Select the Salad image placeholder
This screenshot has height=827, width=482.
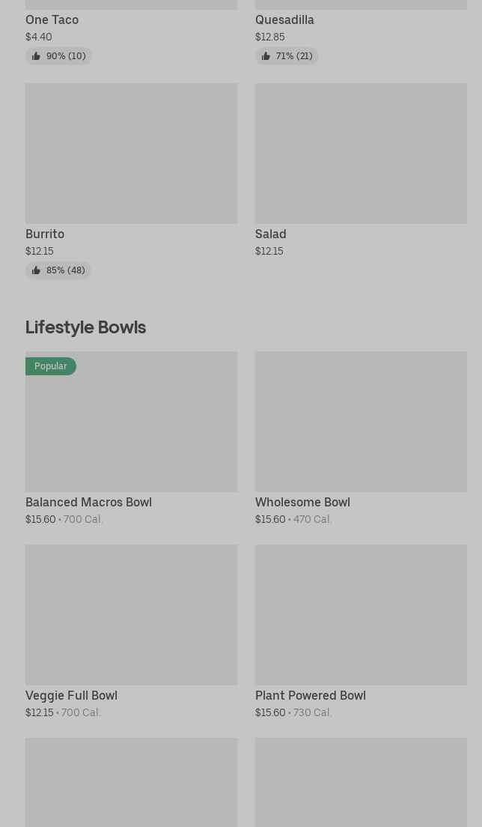(361, 154)
